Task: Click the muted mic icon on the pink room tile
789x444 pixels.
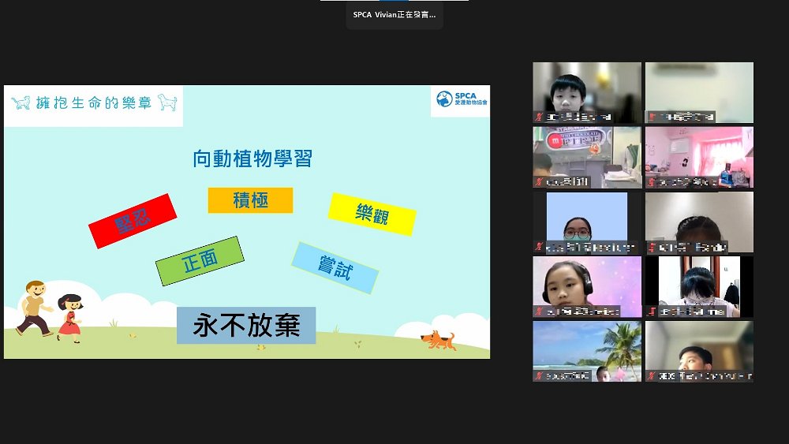Action: point(651,182)
